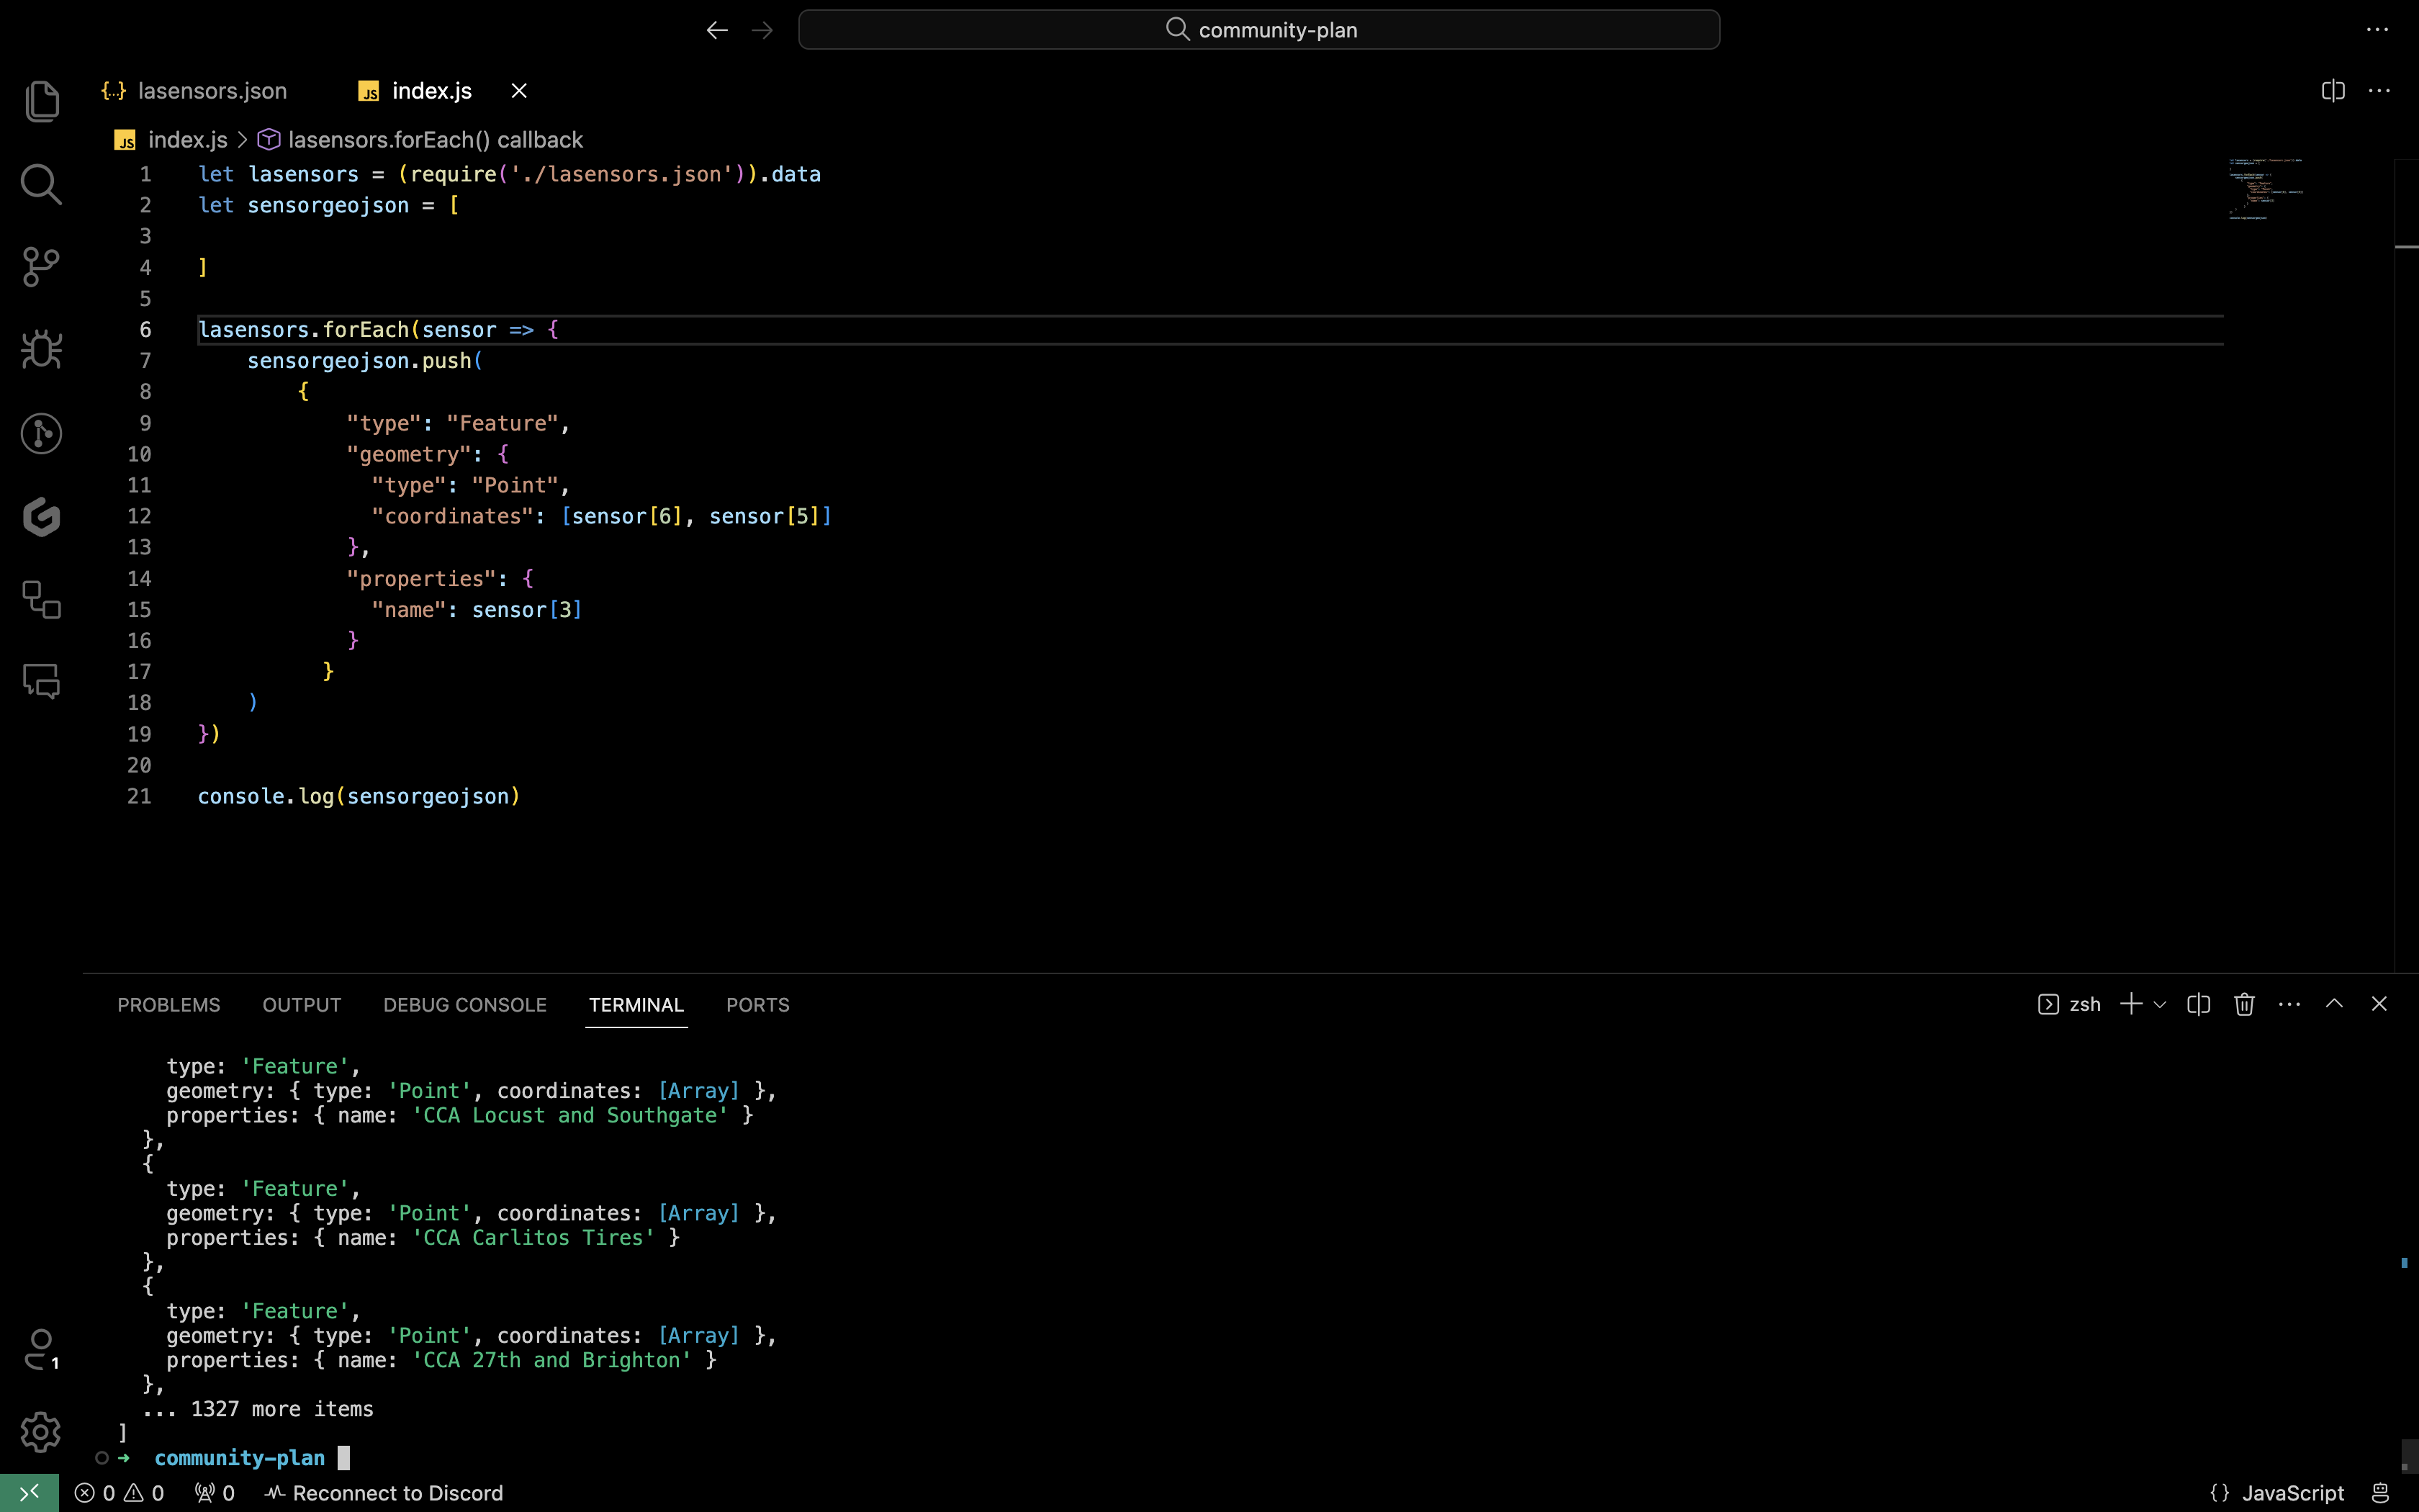Open the title bar more options ellipsis
The image size is (2419, 1512).
(2377, 30)
